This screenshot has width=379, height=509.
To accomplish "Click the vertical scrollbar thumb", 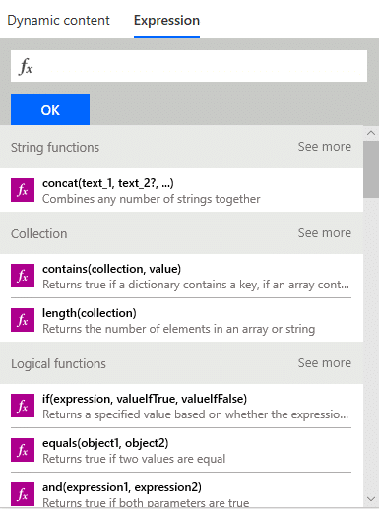I will tap(371, 169).
